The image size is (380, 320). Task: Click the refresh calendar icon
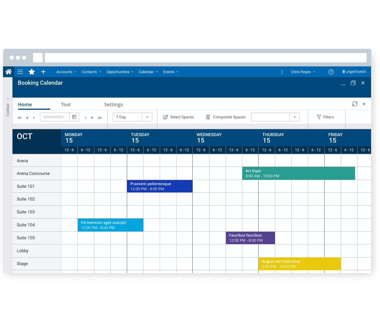click(x=355, y=104)
